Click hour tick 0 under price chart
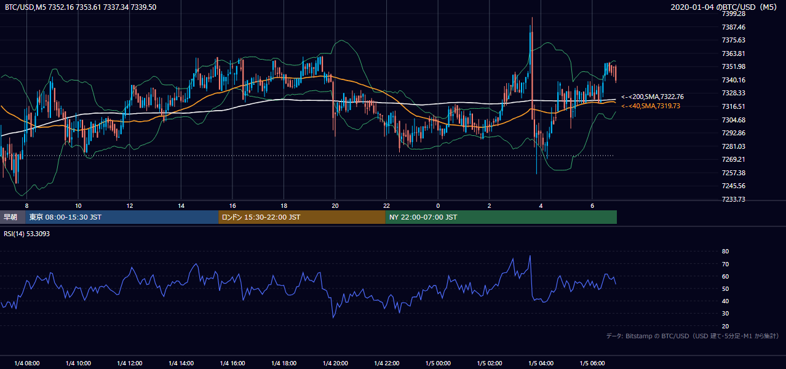Image resolution: width=786 pixels, height=369 pixels. pos(438,205)
